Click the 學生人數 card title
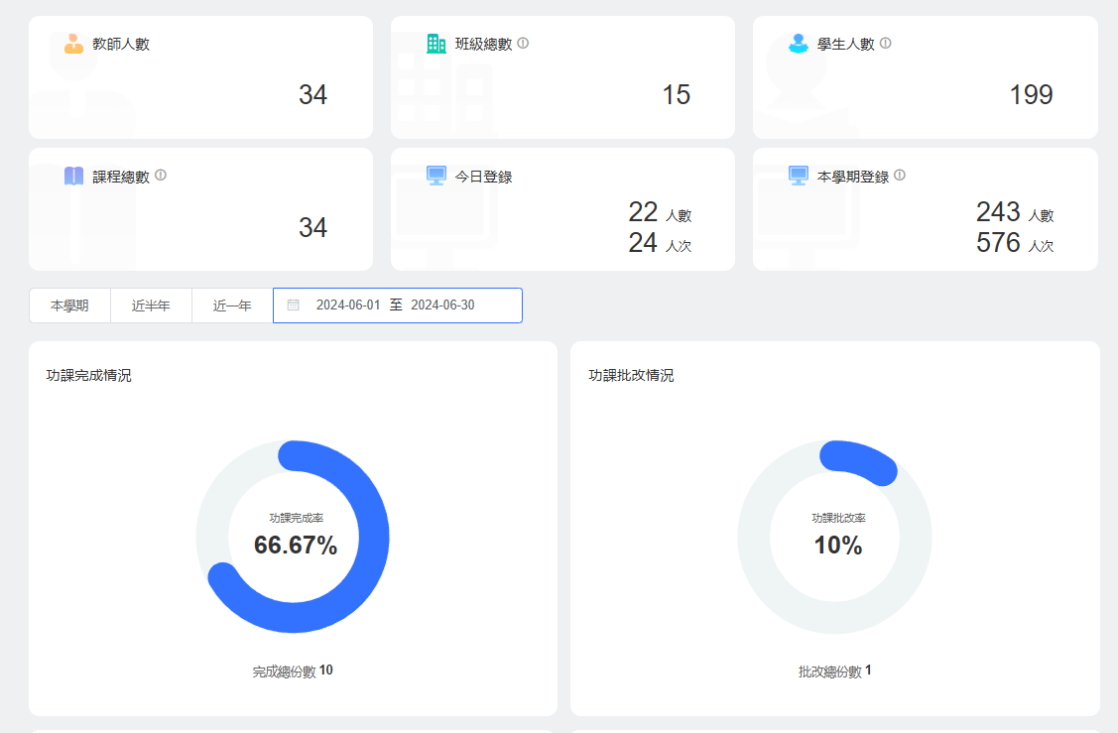The width and height of the screenshot is (1118, 733). [845, 45]
